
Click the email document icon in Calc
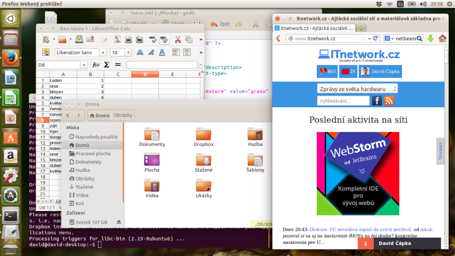coord(90,39)
